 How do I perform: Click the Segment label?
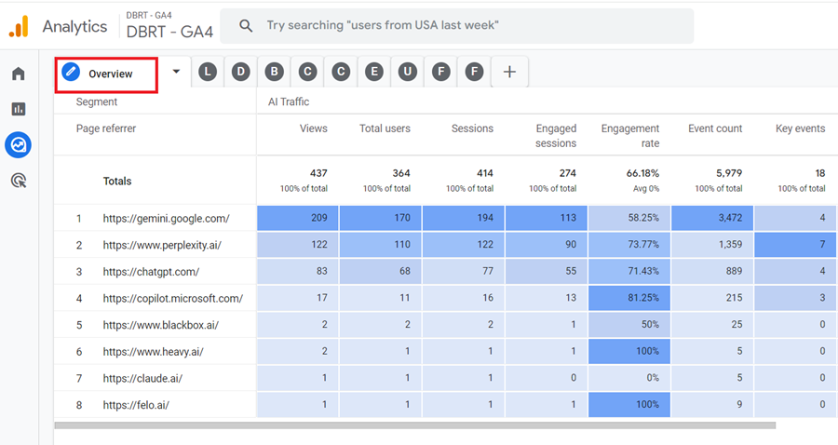(97, 101)
